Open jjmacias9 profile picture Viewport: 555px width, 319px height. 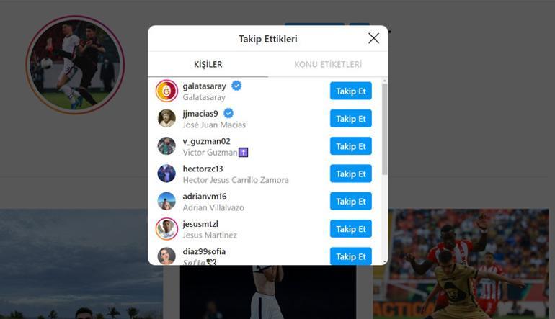pos(166,119)
